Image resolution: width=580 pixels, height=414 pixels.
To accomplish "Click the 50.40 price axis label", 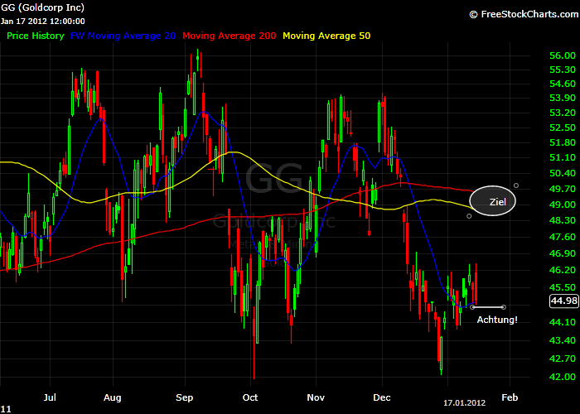I will [x=563, y=173].
